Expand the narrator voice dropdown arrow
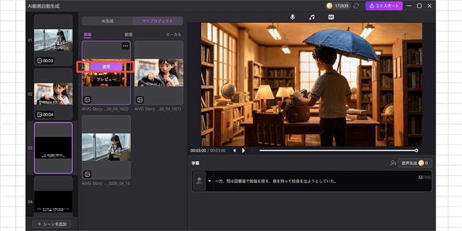This screenshot has width=462, height=231. point(210,181)
